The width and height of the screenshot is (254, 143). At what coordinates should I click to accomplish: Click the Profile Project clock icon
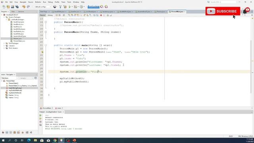81,7
